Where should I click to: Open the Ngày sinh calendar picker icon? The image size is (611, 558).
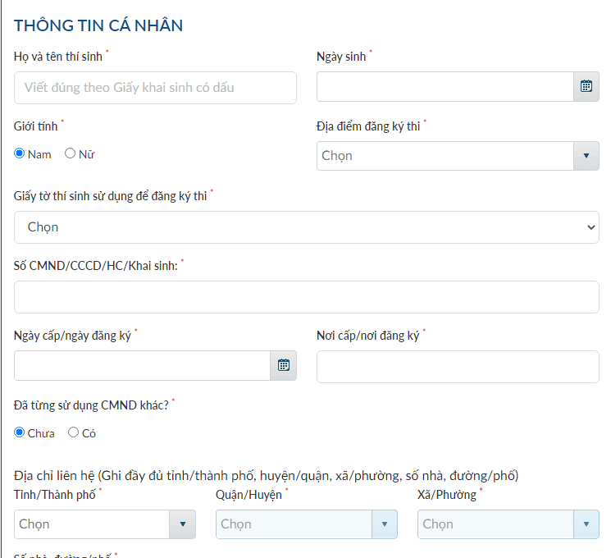(586, 86)
